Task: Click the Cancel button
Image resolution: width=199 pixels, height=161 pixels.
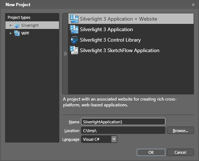Action: click(x=180, y=152)
